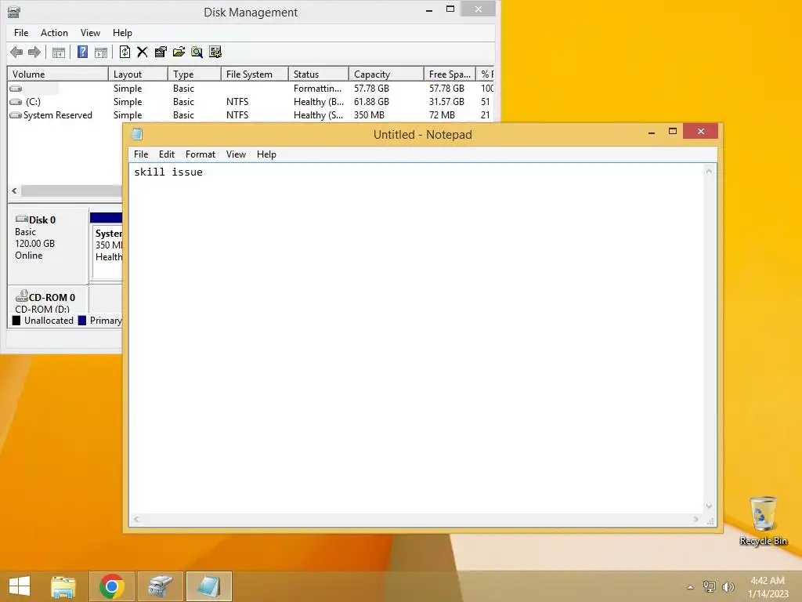Minimize the Notepad window
Viewport: 802px width, 602px height.
[x=652, y=132]
